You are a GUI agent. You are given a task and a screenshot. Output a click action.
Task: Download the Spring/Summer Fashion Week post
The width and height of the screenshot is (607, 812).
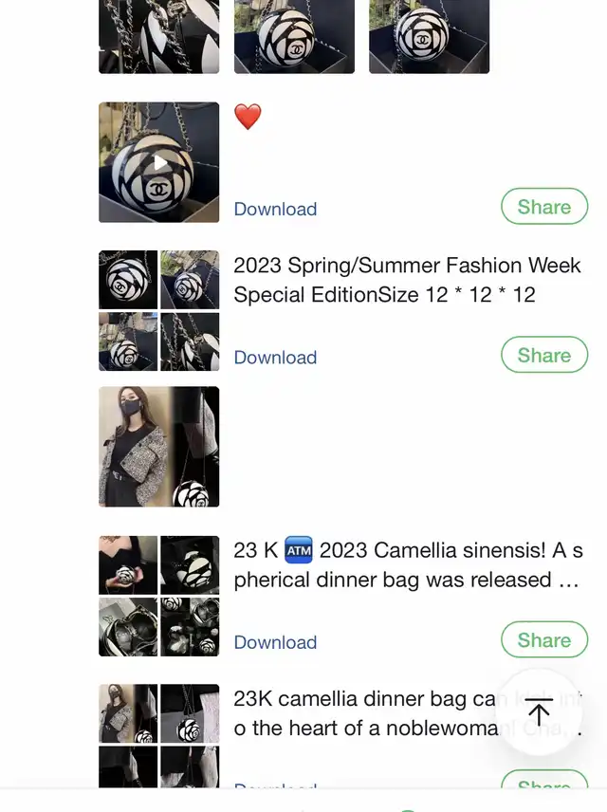click(x=275, y=357)
